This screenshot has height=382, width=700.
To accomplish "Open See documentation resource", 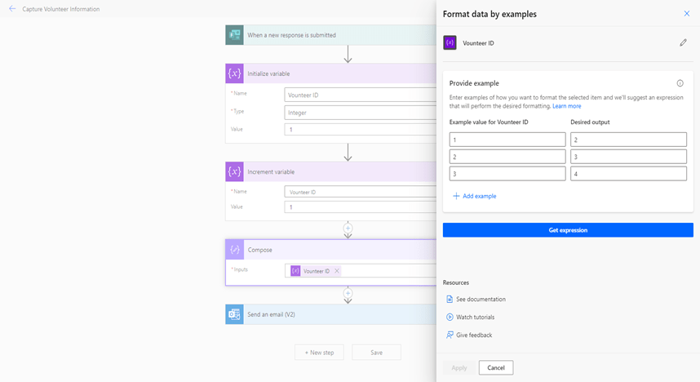I will click(480, 300).
